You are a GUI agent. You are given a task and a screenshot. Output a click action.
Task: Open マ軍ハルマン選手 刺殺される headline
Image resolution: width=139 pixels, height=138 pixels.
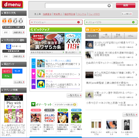pos(114,94)
